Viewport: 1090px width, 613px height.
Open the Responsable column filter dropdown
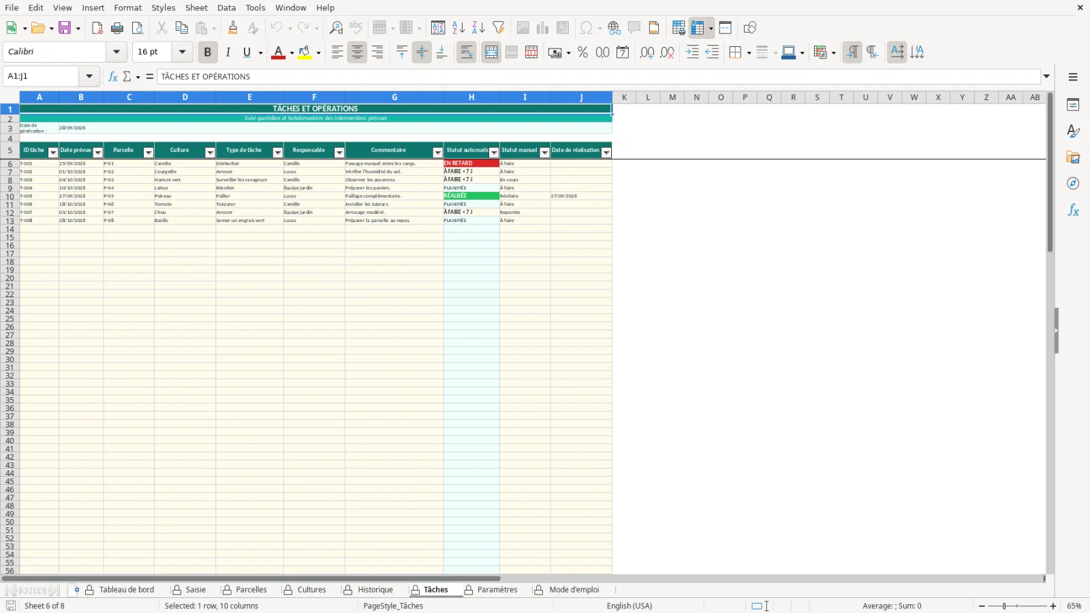click(x=339, y=153)
